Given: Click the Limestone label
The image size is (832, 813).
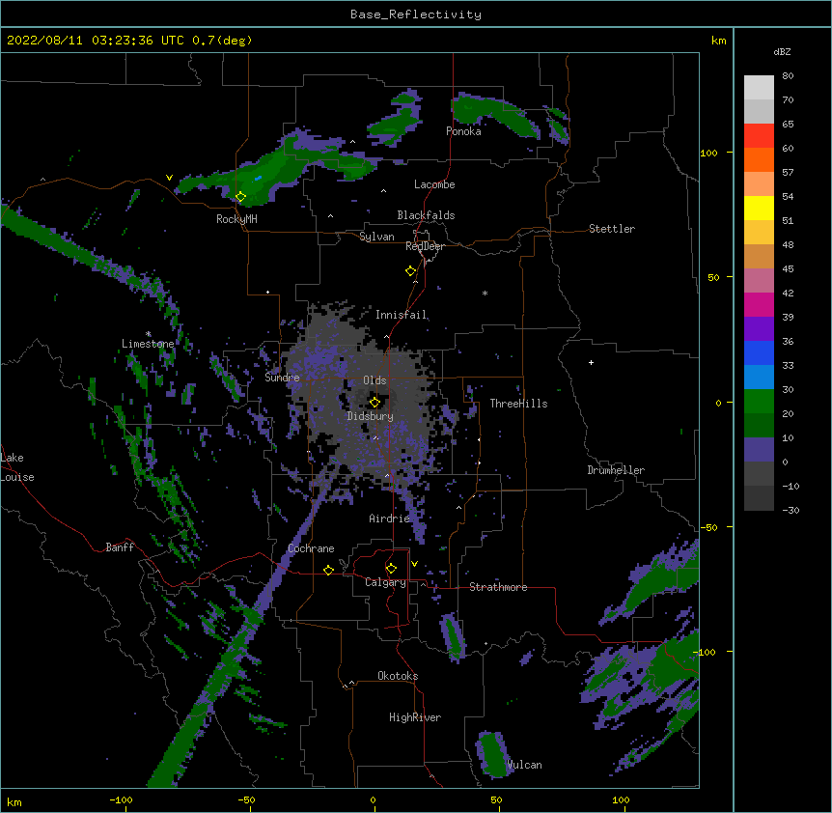Looking at the screenshot, I should [x=148, y=344].
